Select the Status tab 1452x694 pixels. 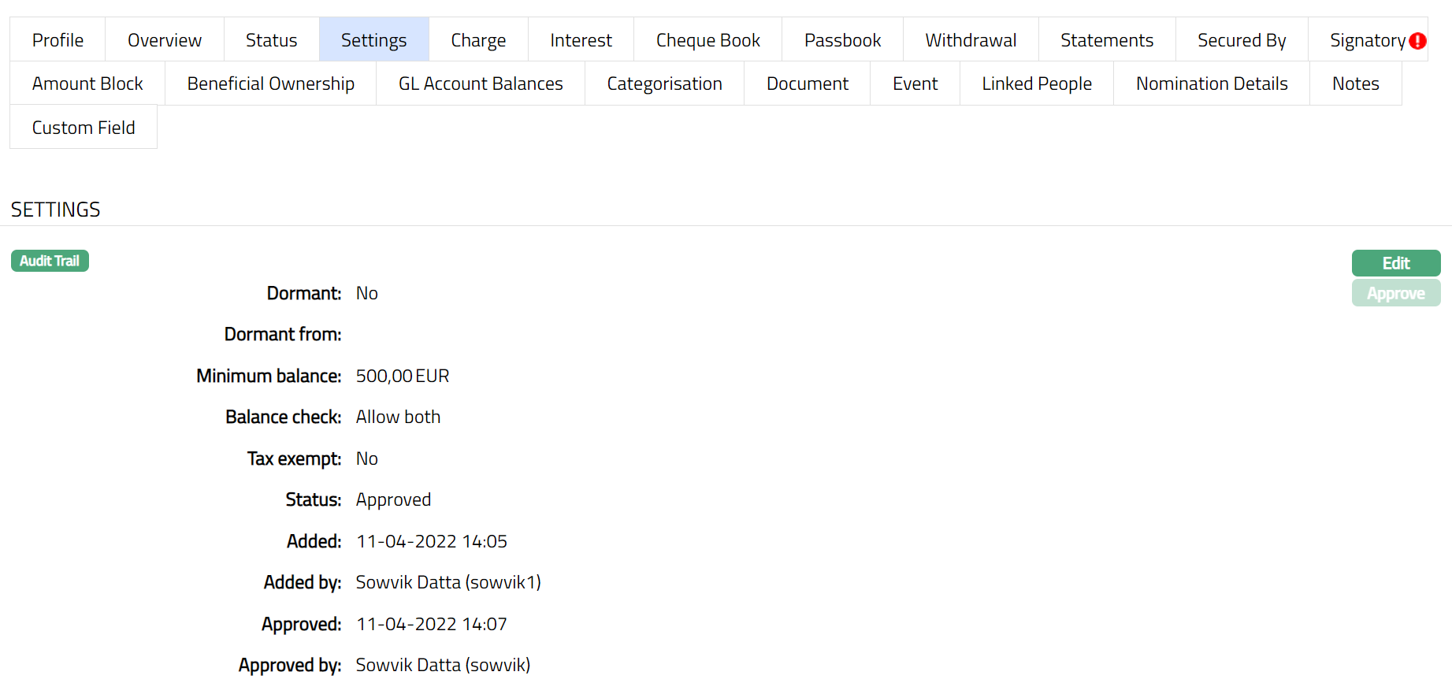(x=271, y=40)
